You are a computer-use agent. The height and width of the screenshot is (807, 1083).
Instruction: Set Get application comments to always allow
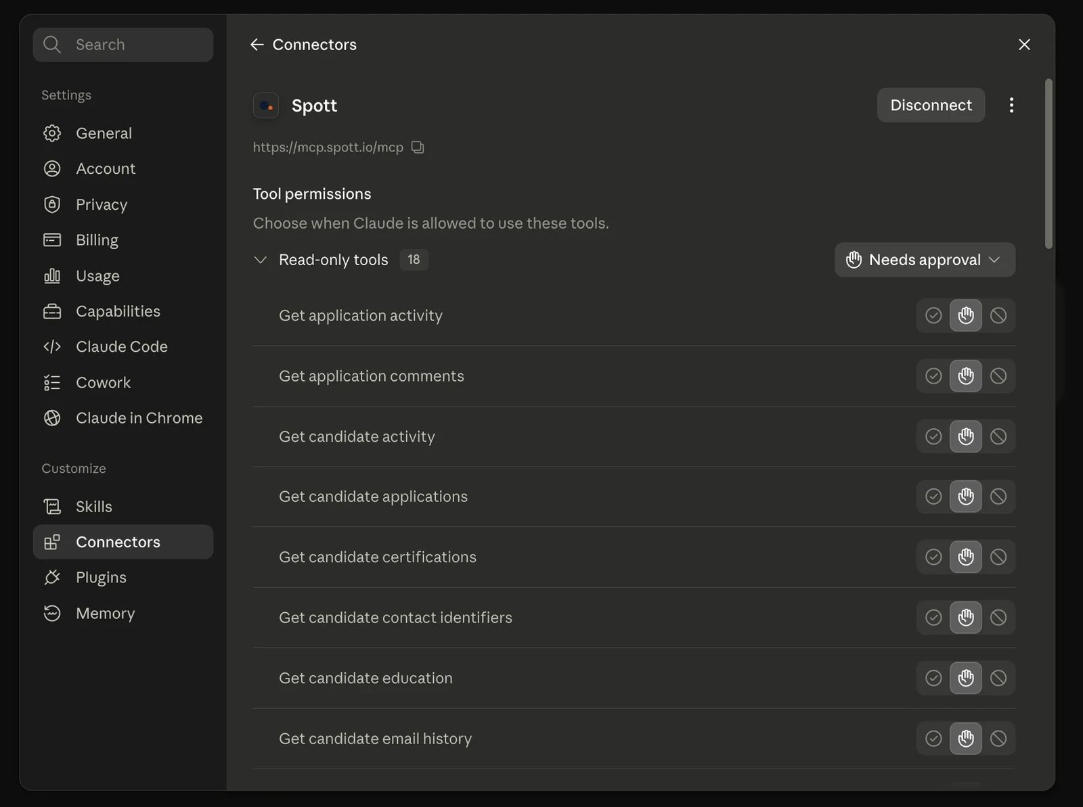[933, 376]
